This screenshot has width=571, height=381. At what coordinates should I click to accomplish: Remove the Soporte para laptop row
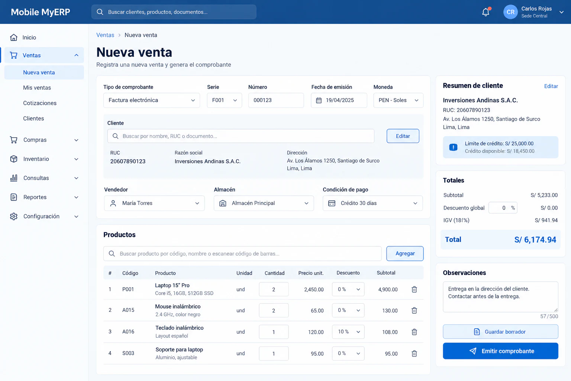pyautogui.click(x=414, y=353)
